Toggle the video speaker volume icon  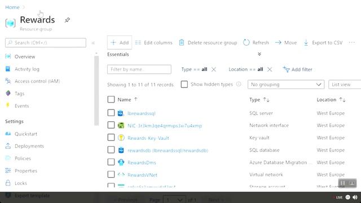[x=355, y=197]
